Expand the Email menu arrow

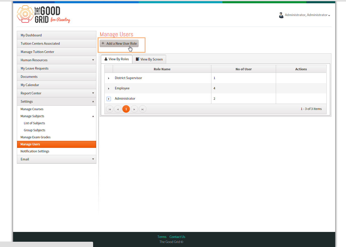(x=93, y=159)
